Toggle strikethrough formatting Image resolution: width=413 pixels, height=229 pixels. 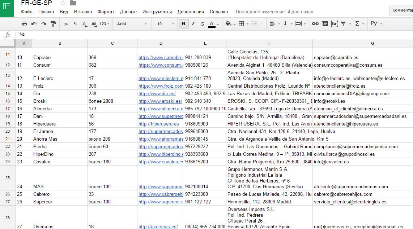pyautogui.click(x=202, y=24)
